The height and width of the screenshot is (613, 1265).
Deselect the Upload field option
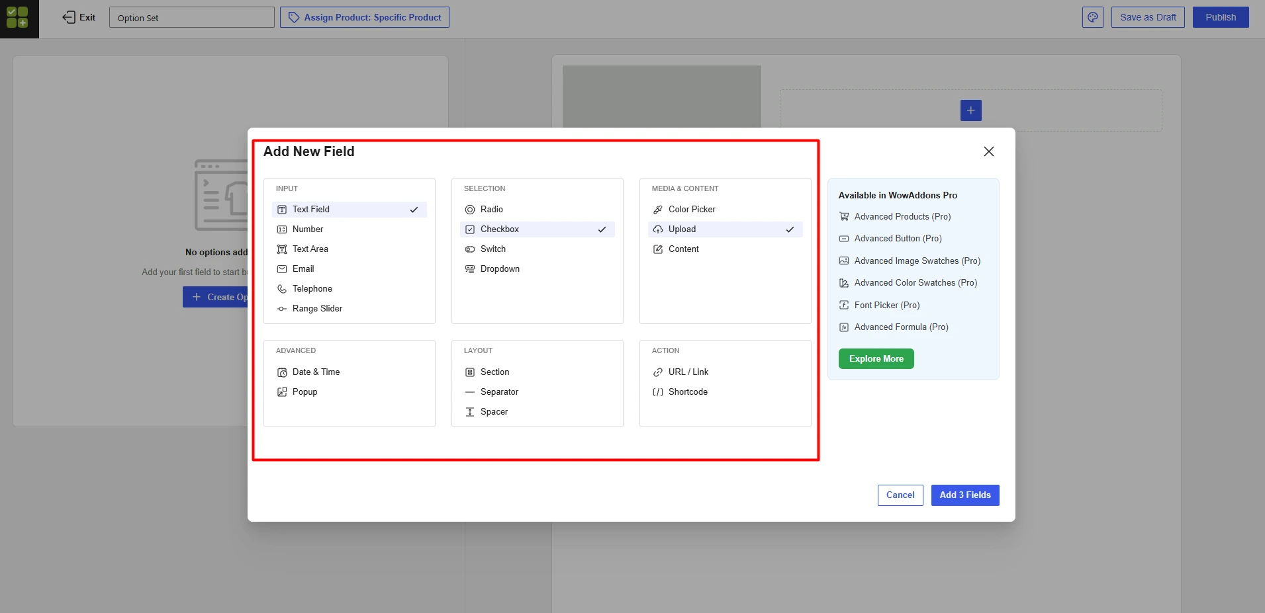(726, 229)
